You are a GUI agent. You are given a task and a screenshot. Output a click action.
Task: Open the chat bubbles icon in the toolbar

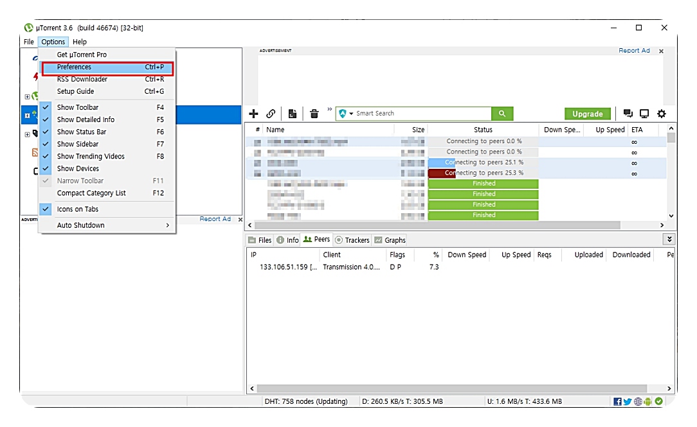628,114
